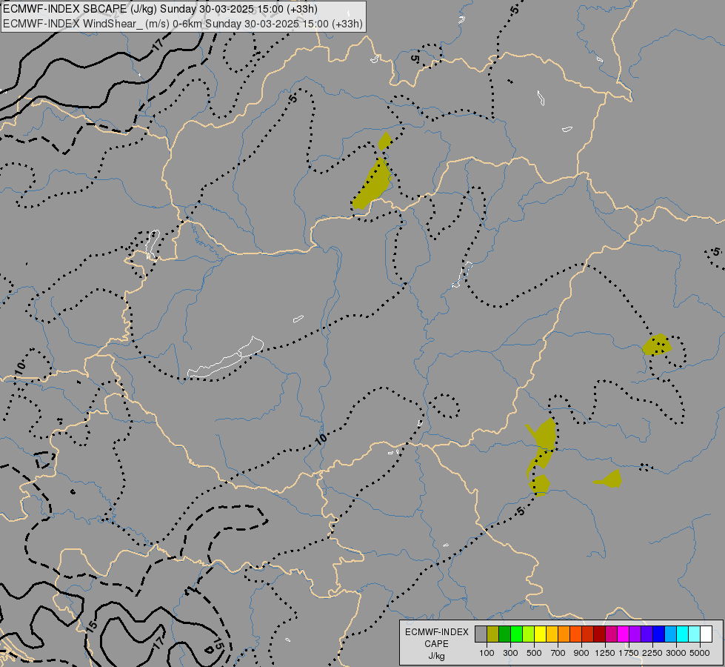Screen dimensions: 725x667
Task: Click the '17' contour label near the bottom edge
Action: point(158,643)
